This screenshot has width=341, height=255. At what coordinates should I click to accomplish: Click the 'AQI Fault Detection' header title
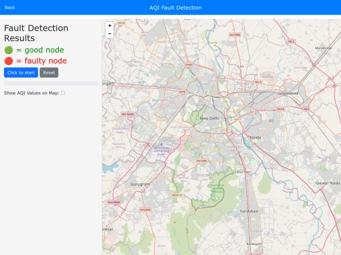click(x=176, y=8)
